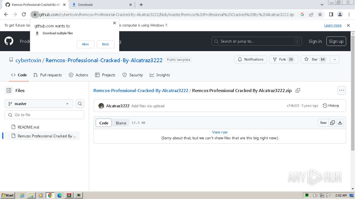Viewport: 355px width, 199px height.
Task: Open the browser side panel icon
Action: pos(331,14)
